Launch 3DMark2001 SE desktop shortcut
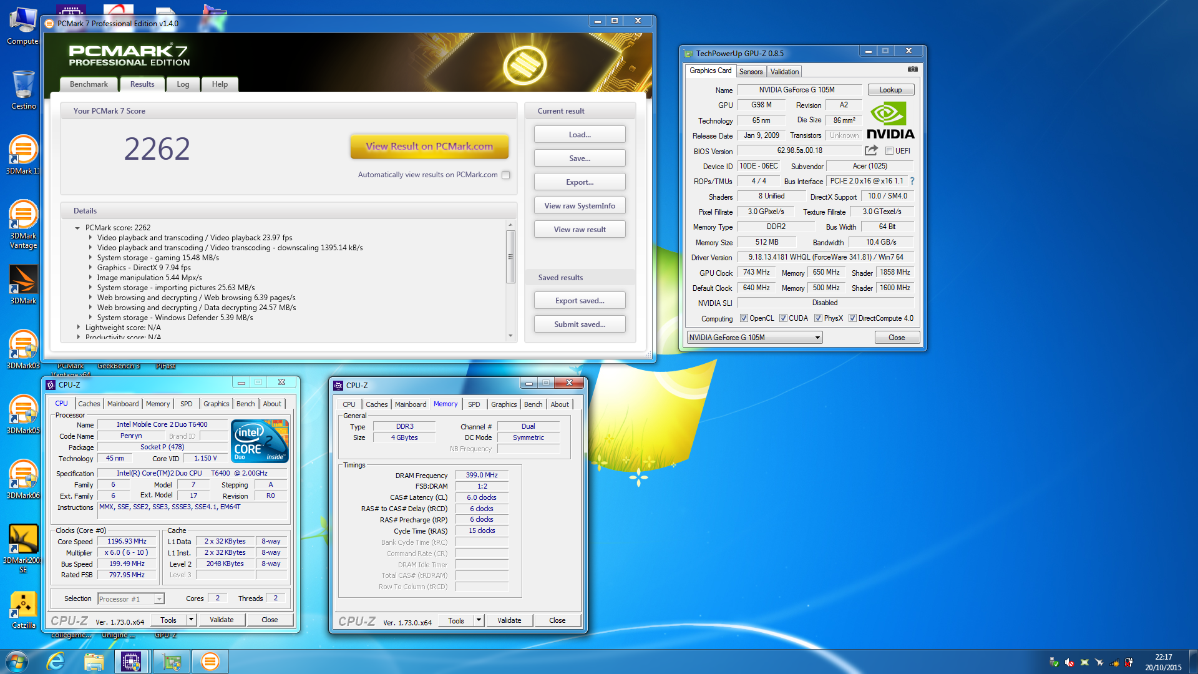1198x674 pixels. click(x=23, y=549)
